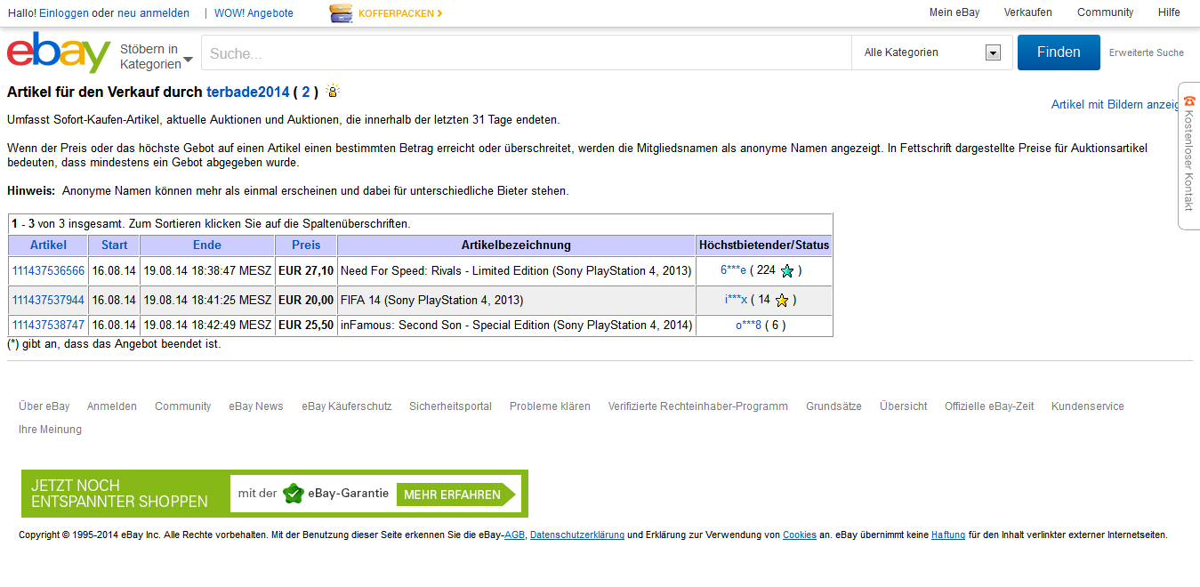Image resolution: width=1200 pixels, height=587 pixels.
Task: Click the EUR 20,00 price cell
Action: coord(306,301)
